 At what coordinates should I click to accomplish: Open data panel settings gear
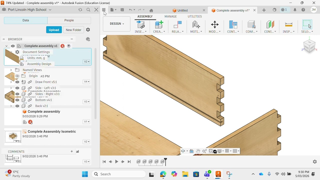pos(88,30)
